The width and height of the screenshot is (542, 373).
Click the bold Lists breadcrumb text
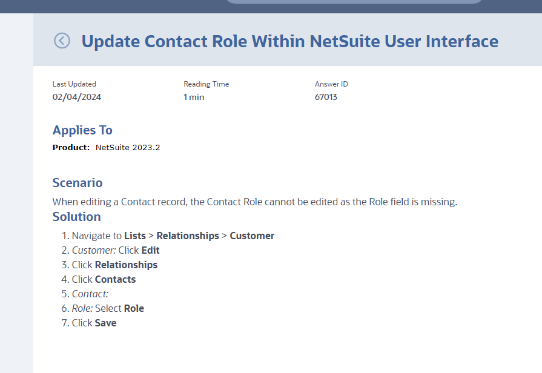coord(135,236)
